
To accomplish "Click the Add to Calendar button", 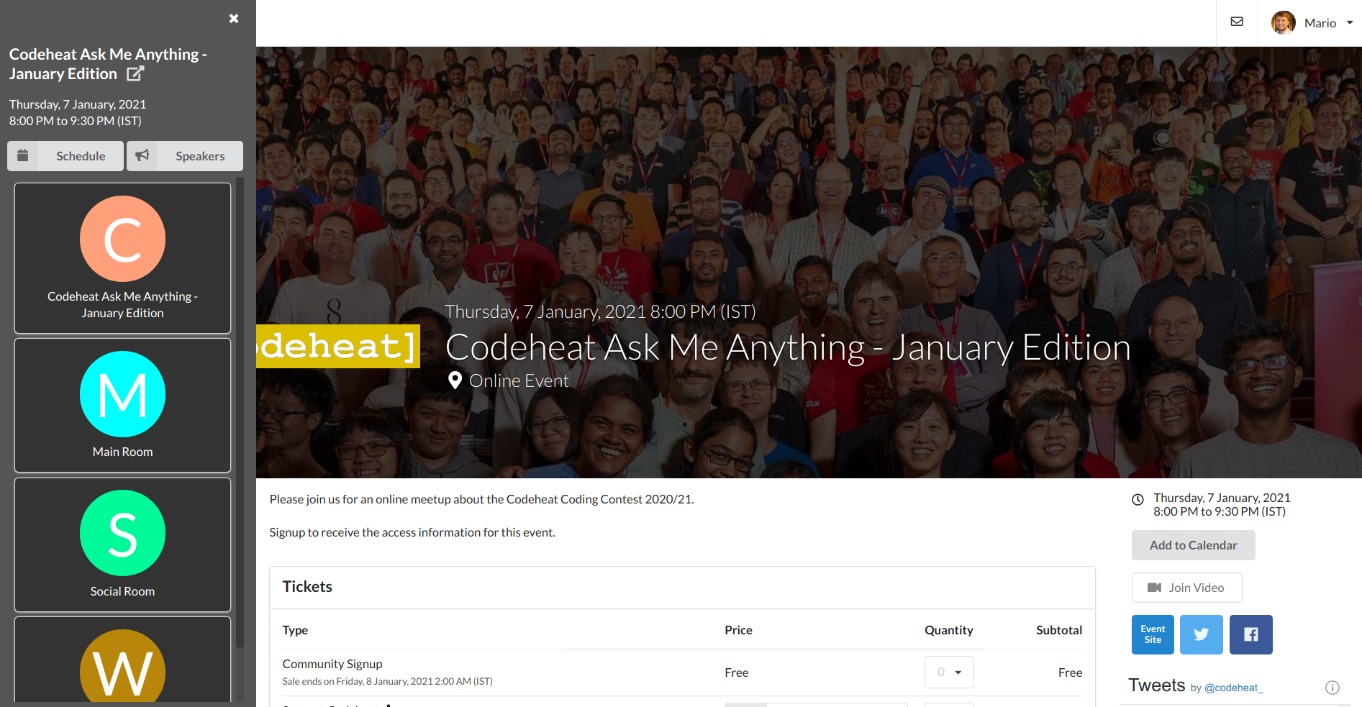I will pos(1192,544).
